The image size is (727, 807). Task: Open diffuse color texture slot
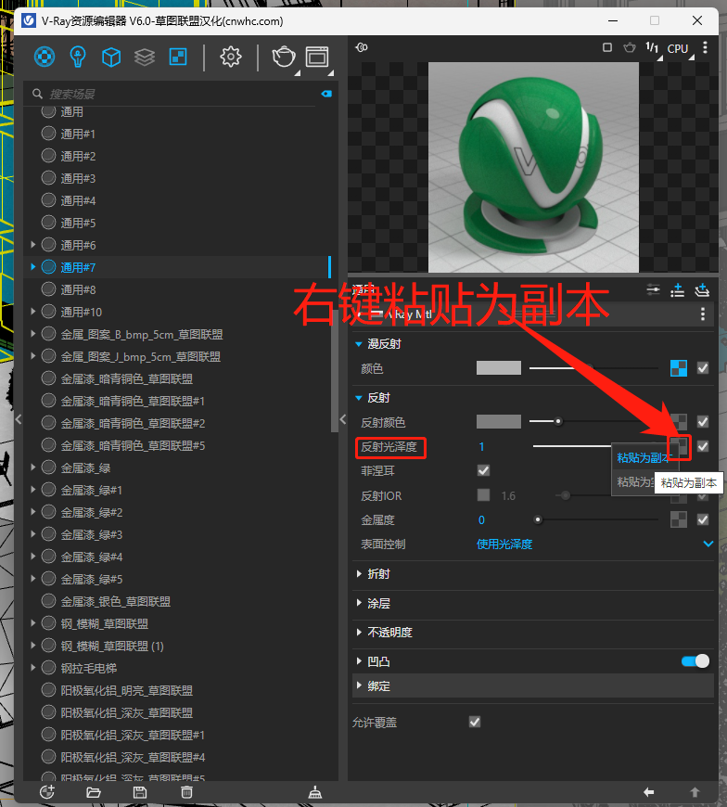tap(679, 368)
